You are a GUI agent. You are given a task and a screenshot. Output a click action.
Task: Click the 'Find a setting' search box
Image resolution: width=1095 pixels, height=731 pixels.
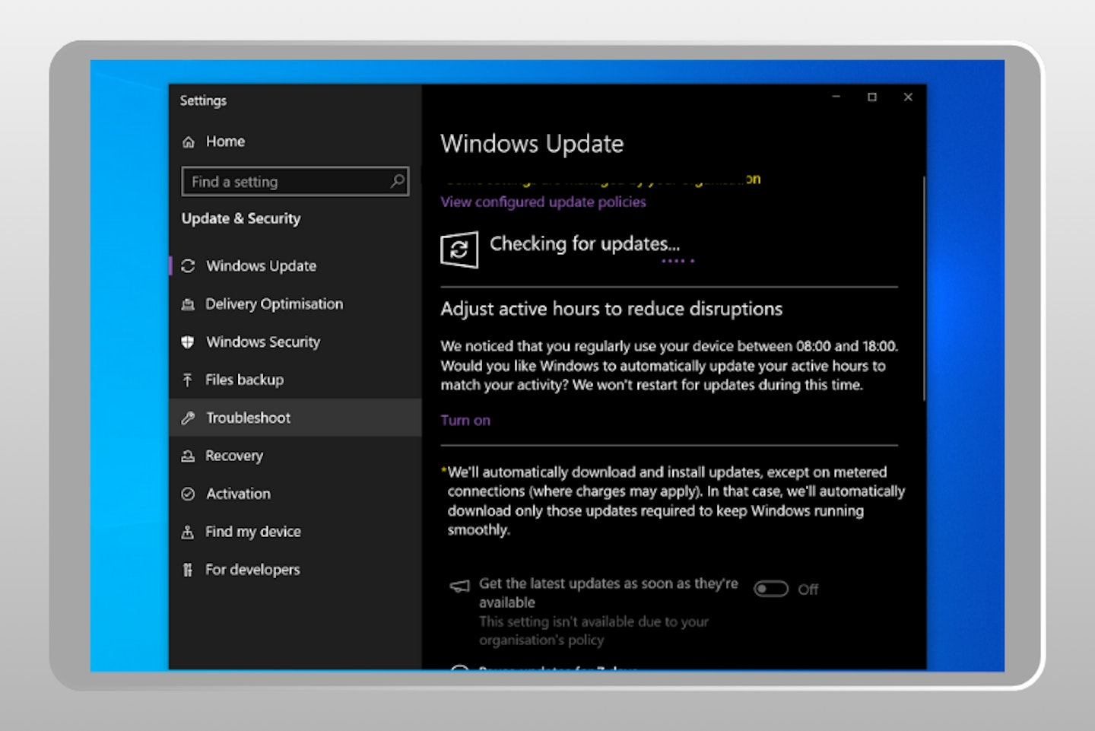(x=295, y=181)
